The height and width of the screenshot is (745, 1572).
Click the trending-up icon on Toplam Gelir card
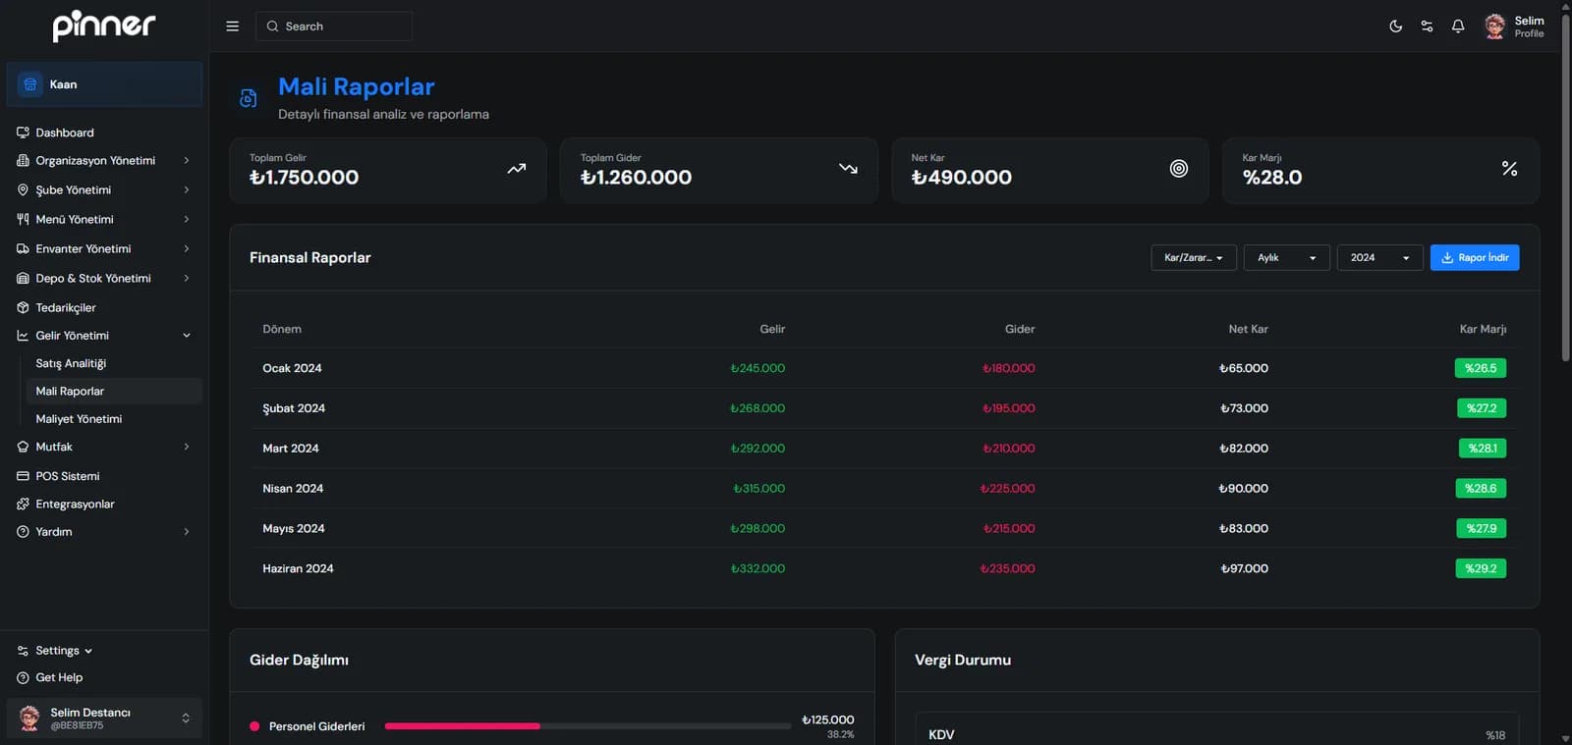[x=516, y=169]
